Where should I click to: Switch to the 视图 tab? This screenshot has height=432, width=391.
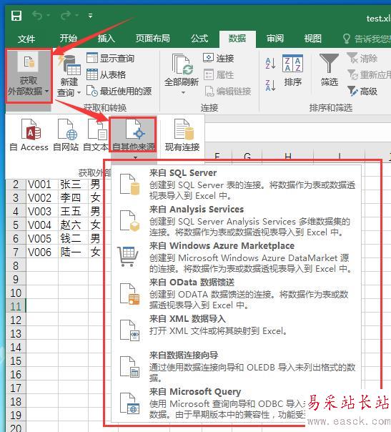tap(312, 39)
